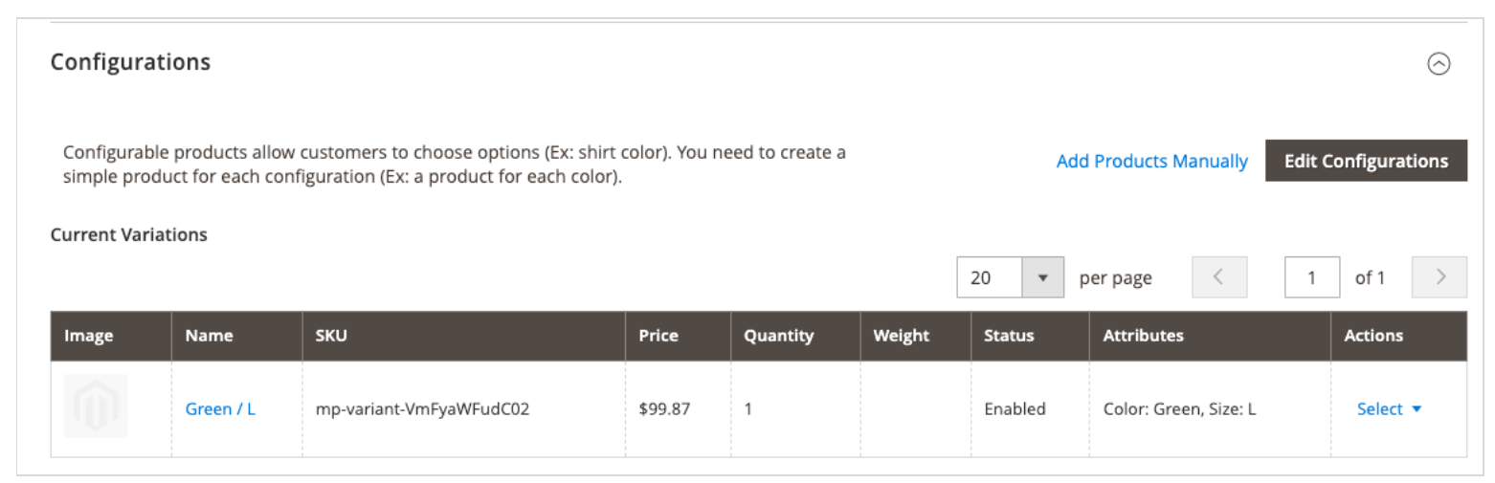Open the per page dropdown arrow

[1043, 278]
